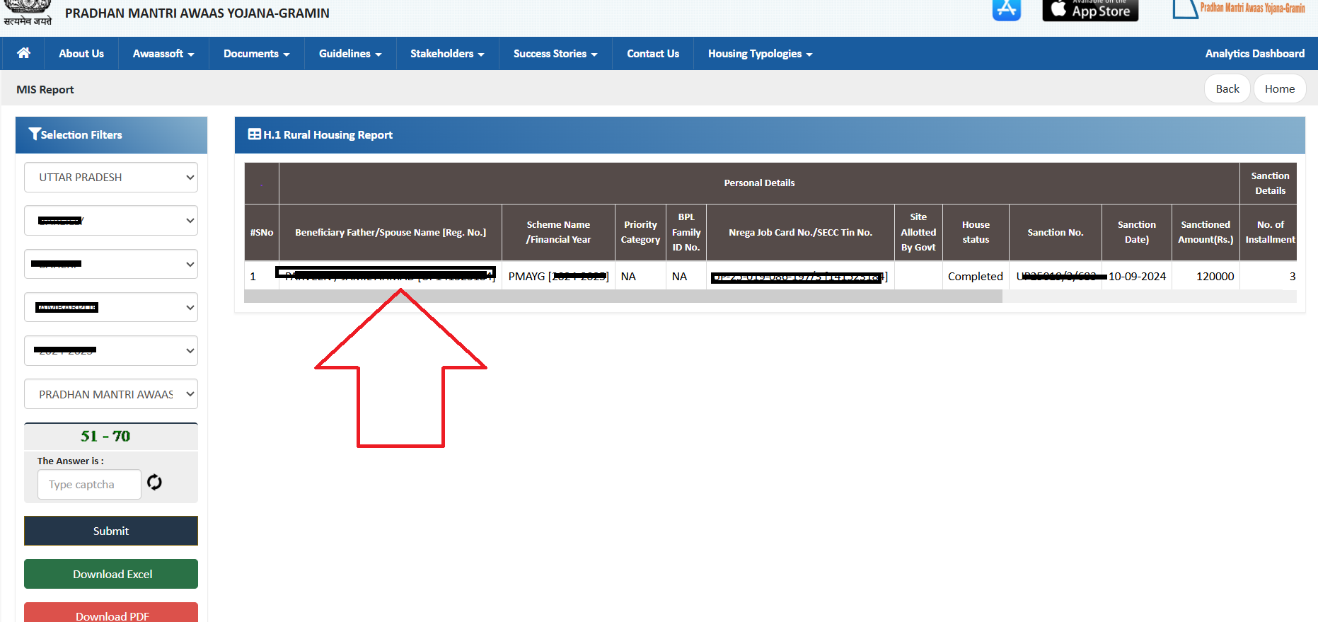The image size is (1318, 622).
Task: Click the sanctioned amount 120000 cell
Action: (x=1206, y=276)
